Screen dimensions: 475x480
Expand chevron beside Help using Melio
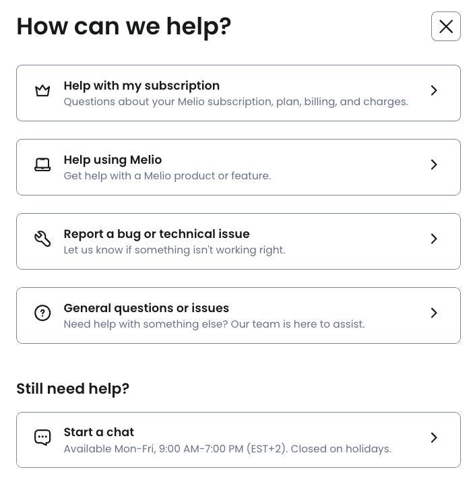(434, 164)
